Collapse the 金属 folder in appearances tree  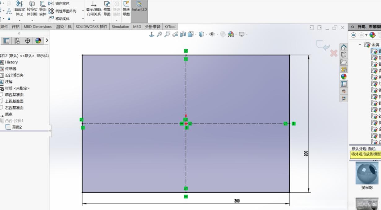360,44
